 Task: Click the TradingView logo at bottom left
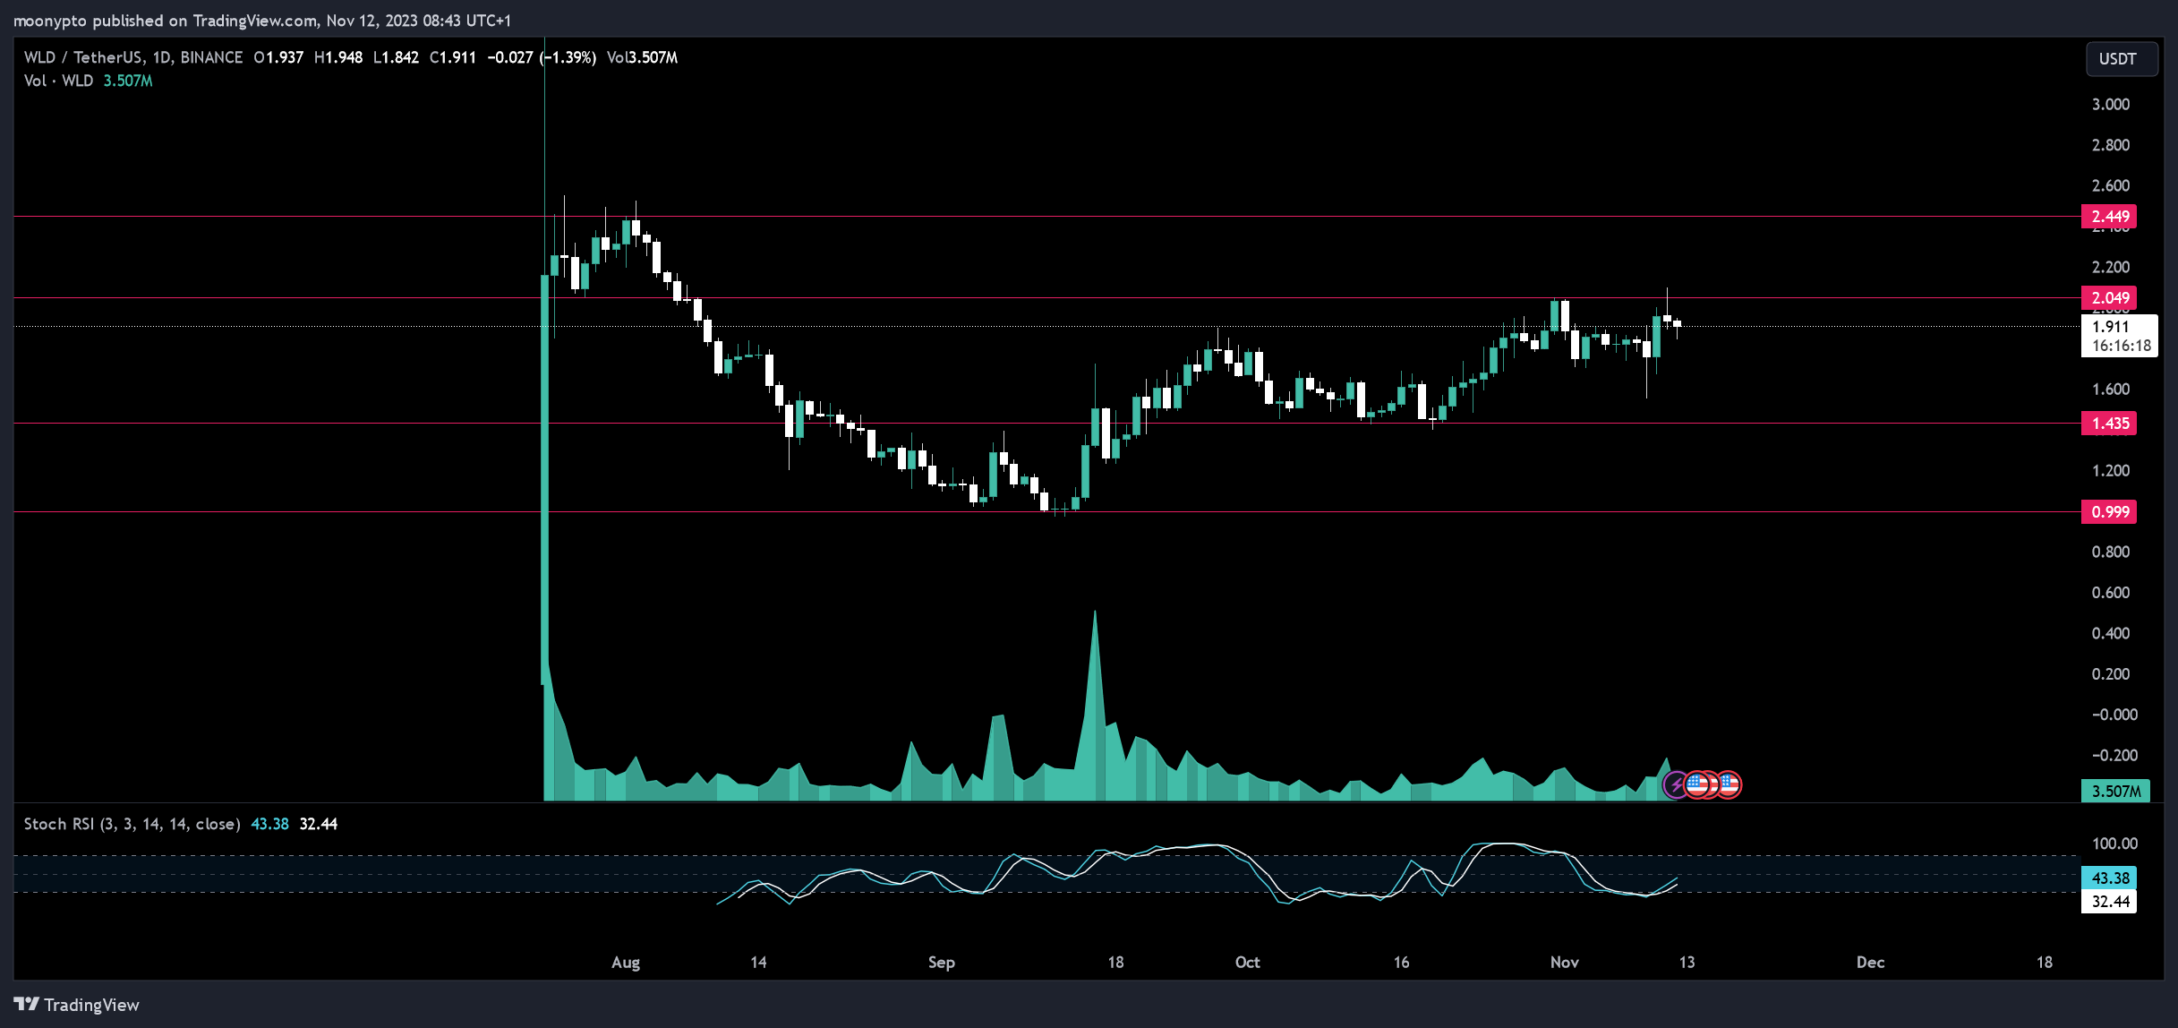[x=77, y=1005]
